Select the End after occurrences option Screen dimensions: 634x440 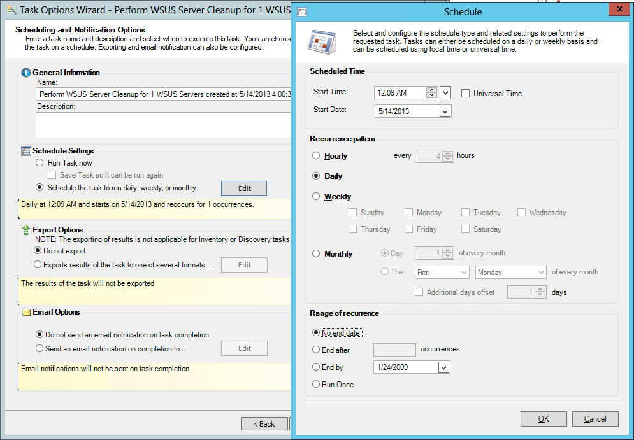coord(316,350)
